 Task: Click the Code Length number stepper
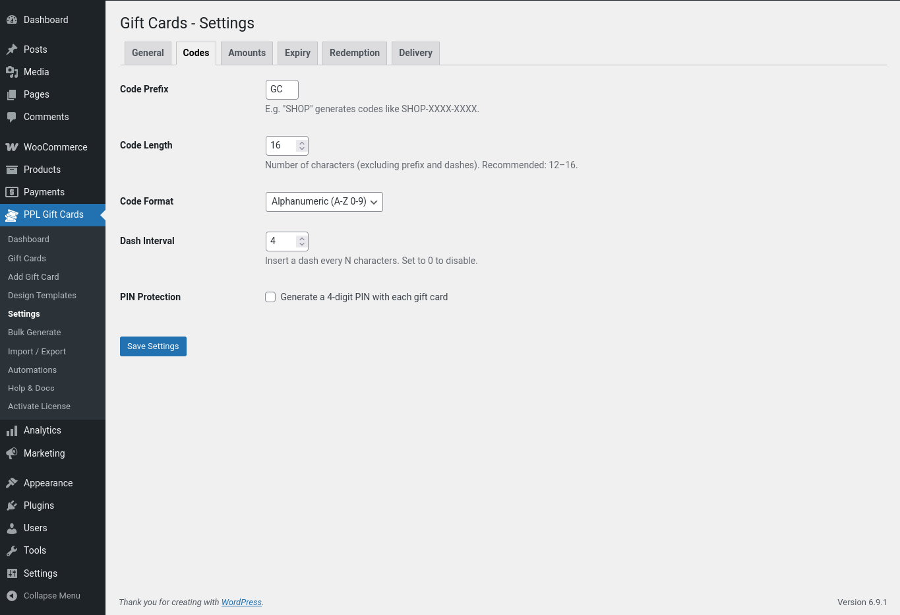(x=301, y=146)
